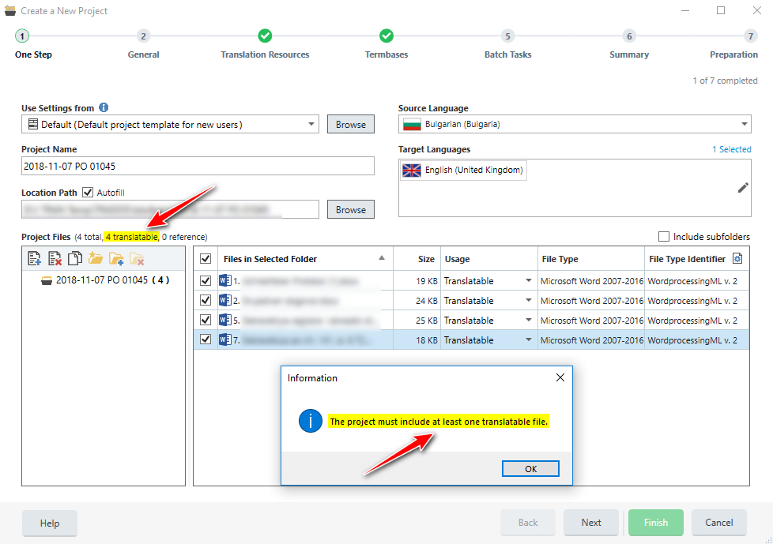This screenshot has width=773, height=544.
Task: Click the Word icon of file 1
Action: 225,280
